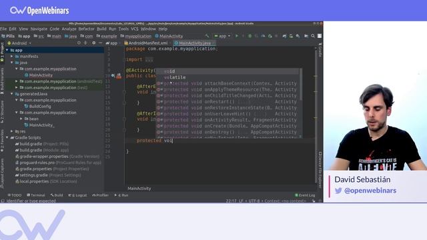
Task: Click the completion popup scrollbar
Action: click(301, 85)
